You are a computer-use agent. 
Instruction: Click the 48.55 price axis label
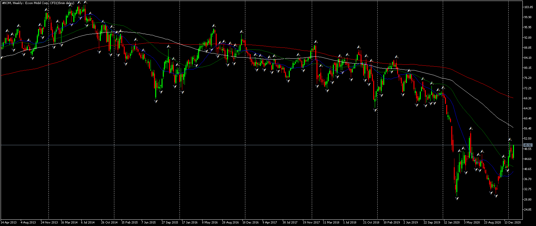[x=527, y=149]
